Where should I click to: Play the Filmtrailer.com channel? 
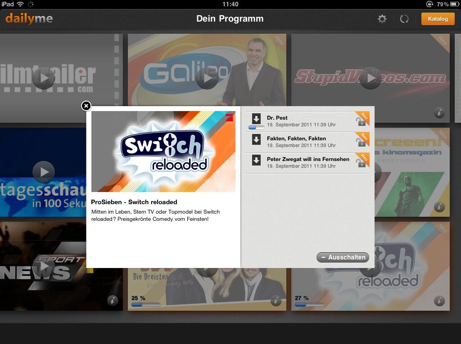[x=44, y=78]
